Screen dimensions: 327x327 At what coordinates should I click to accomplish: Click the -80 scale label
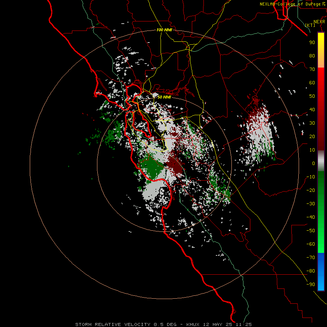click(311, 271)
